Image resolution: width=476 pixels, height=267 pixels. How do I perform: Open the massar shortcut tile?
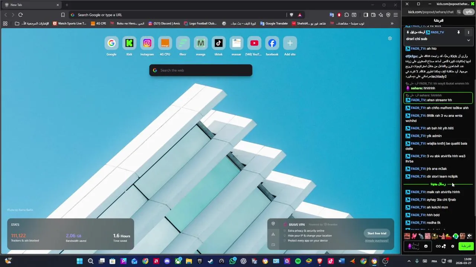pyautogui.click(x=236, y=43)
